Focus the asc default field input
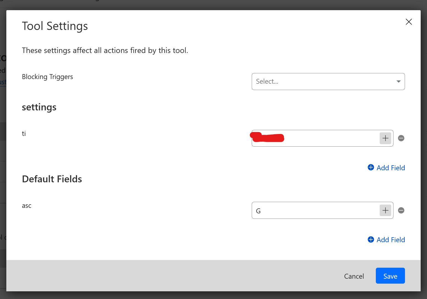Viewport: 427px width, 299px height. pyautogui.click(x=316, y=211)
